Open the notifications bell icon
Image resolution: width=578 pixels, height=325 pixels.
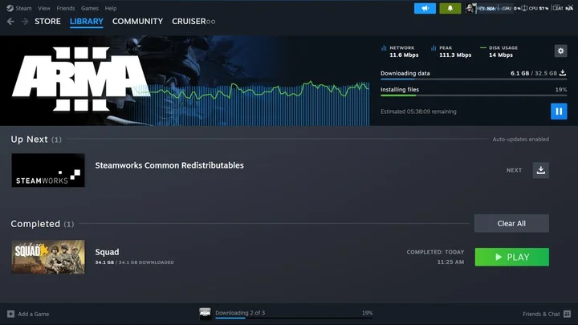click(450, 9)
